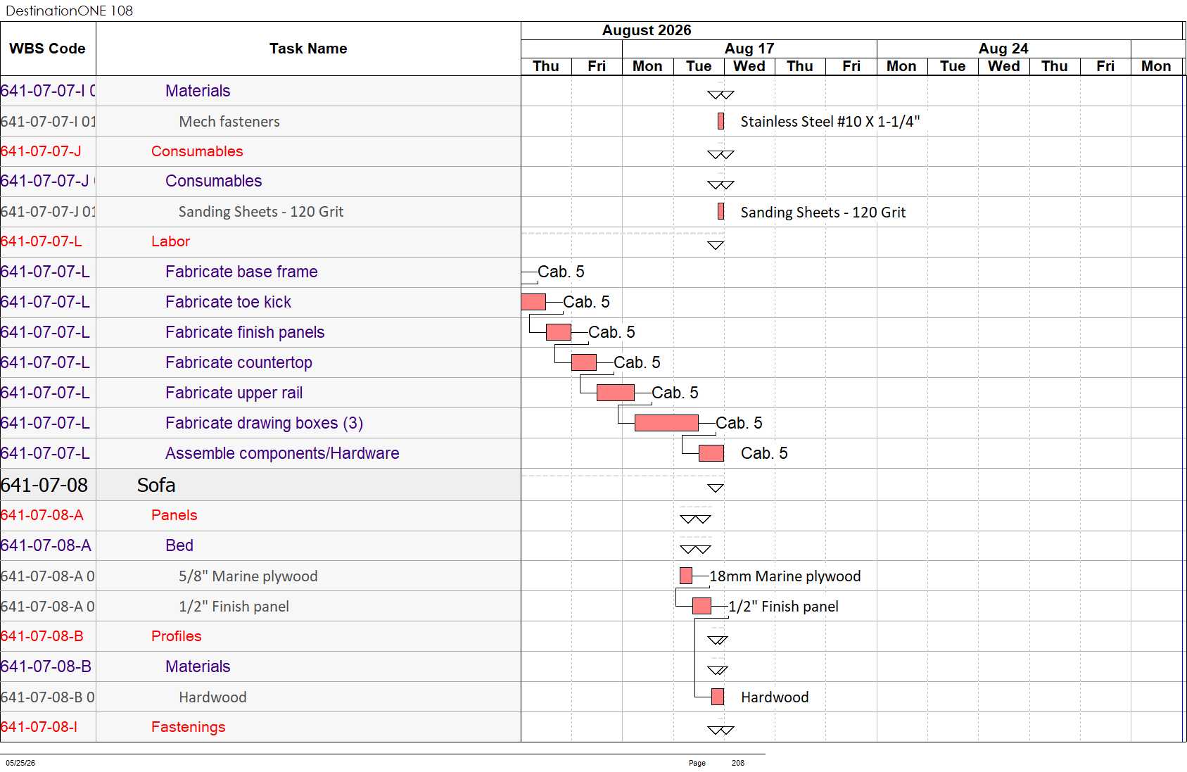Viewport: 1187px width, 772px height.
Task: Click the Fabricate finish panels Gantt bar
Action: (559, 332)
